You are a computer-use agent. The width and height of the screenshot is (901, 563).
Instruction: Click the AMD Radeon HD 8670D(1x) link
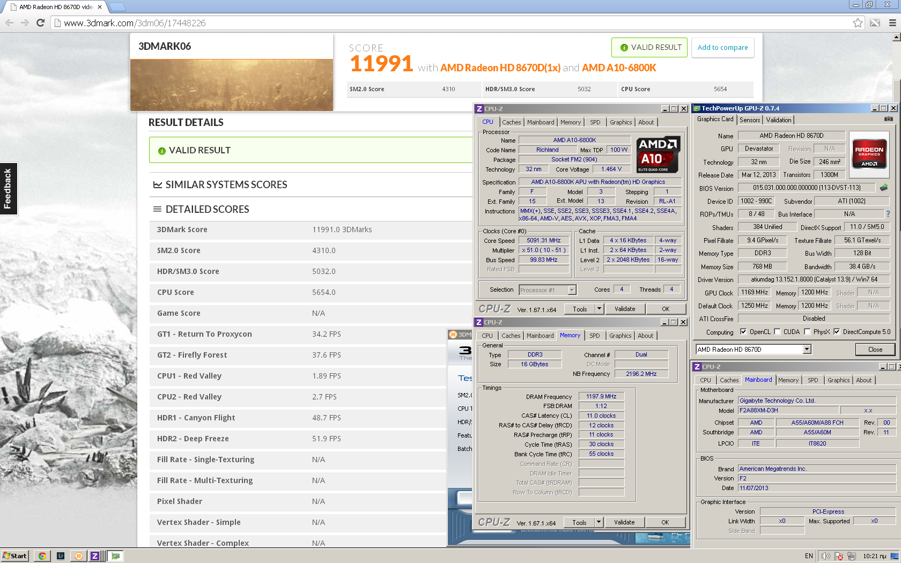point(500,68)
